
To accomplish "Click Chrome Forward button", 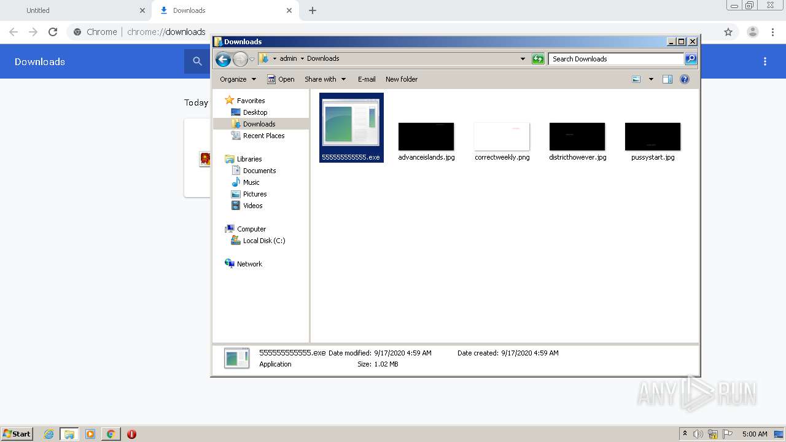I will point(33,32).
